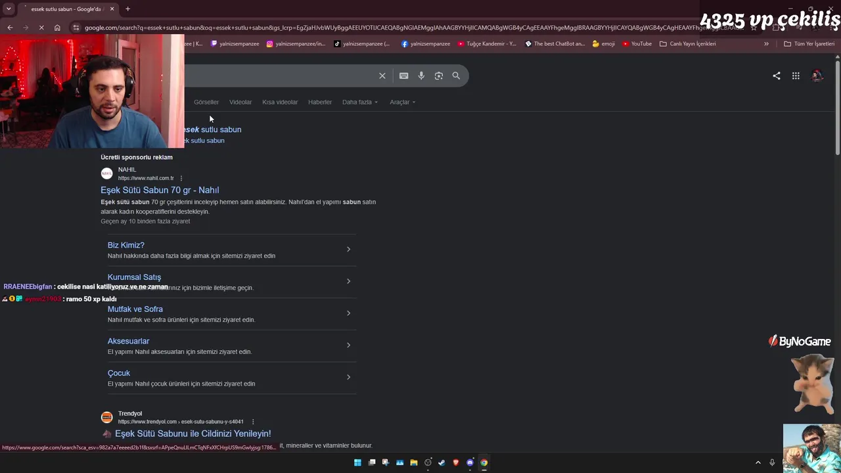The height and width of the screenshot is (473, 841).
Task: Open Discord from the taskbar
Action: (470, 462)
